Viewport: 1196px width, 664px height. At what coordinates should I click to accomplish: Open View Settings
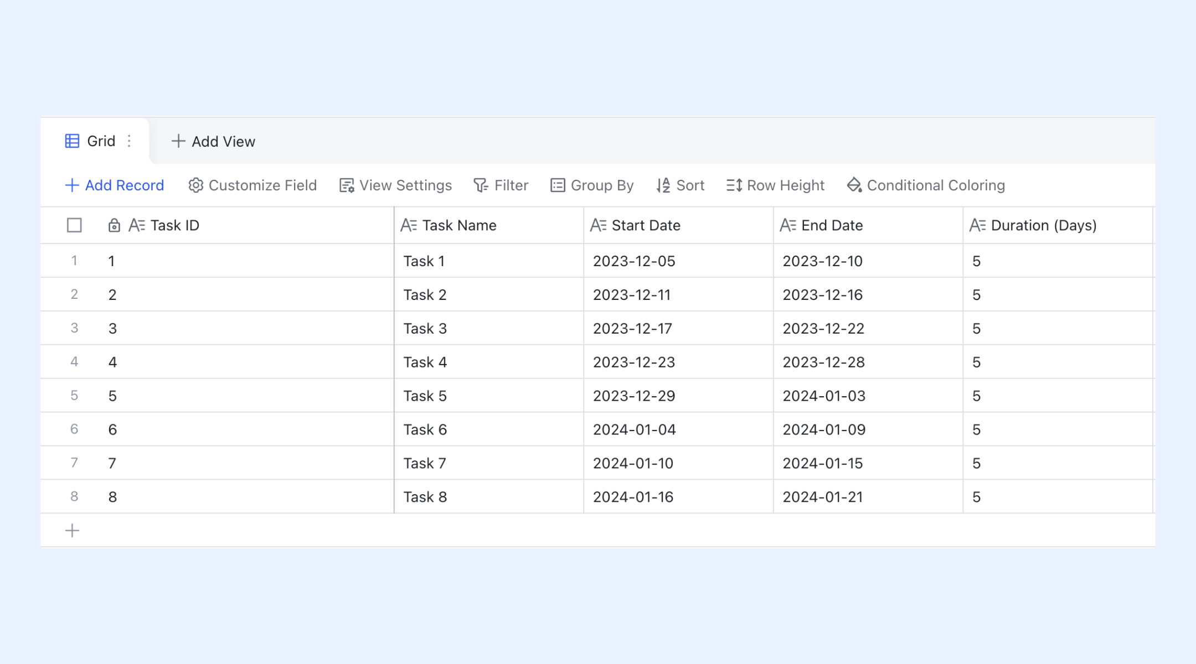point(395,185)
